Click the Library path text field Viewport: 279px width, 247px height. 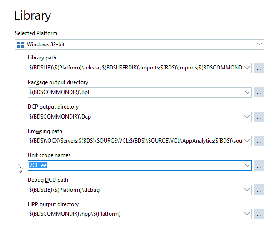click(x=136, y=68)
